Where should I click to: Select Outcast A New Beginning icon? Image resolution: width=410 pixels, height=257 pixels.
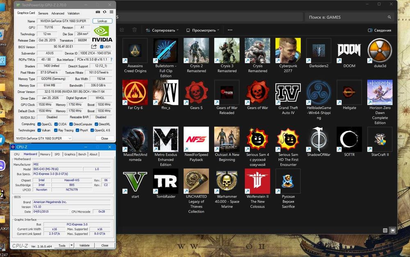point(227,139)
